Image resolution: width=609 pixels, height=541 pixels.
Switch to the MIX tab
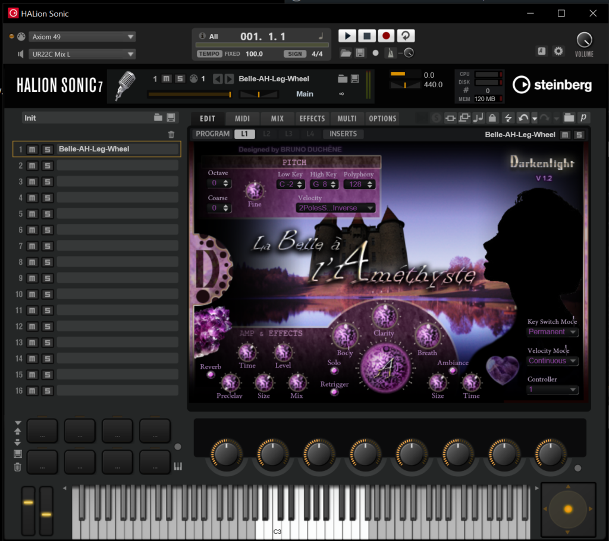[277, 118]
